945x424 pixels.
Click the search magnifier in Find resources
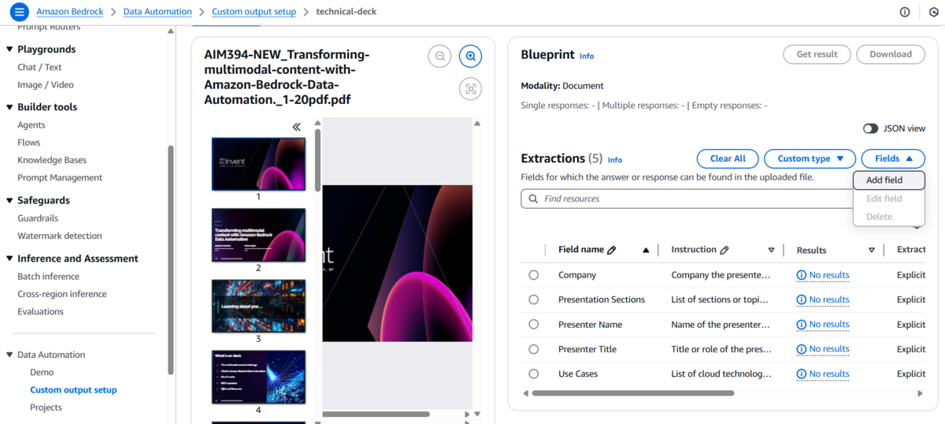(534, 199)
